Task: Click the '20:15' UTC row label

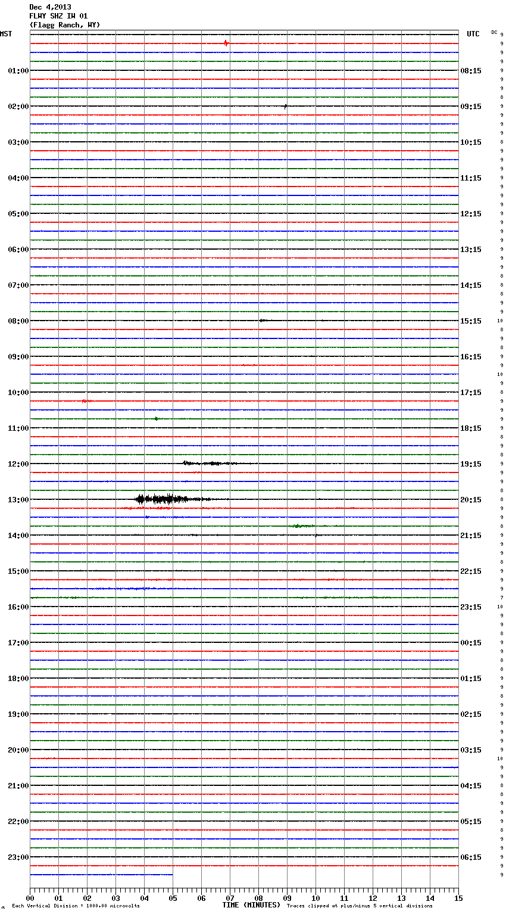Action: coord(471,500)
